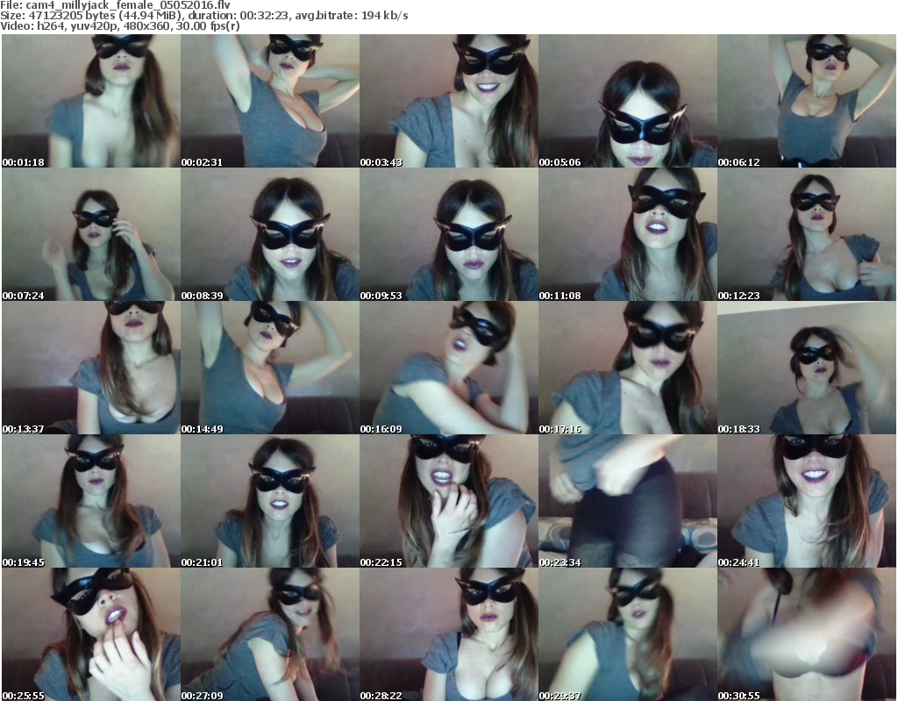Open the frame stamped 00:05:06
The image size is (898, 701).
click(628, 101)
